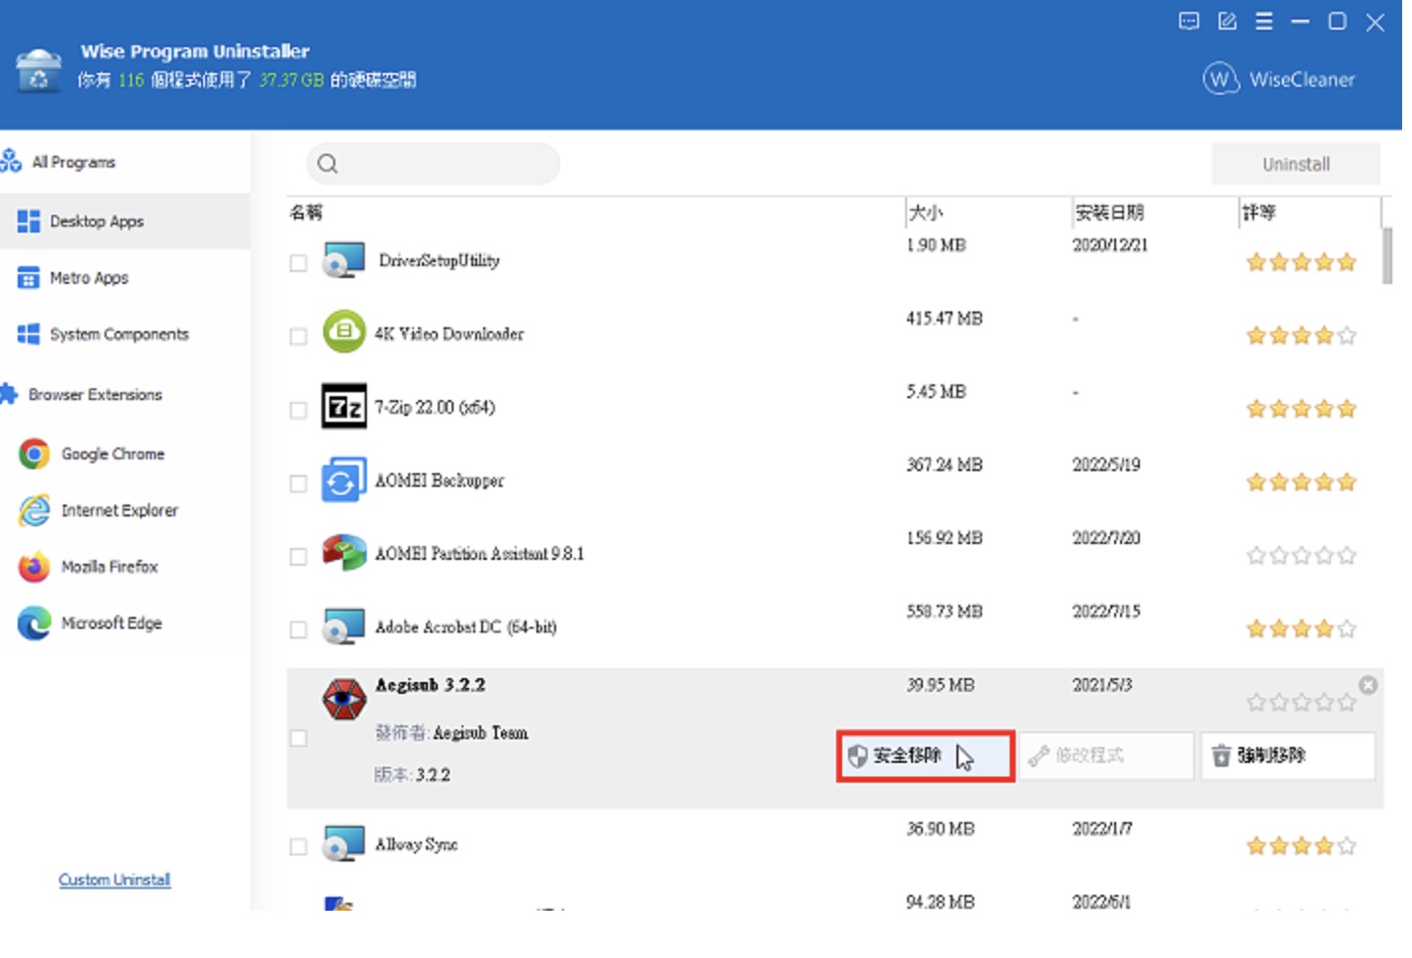Click the Aegisub eye icon
The image size is (1412, 958).
click(x=344, y=699)
